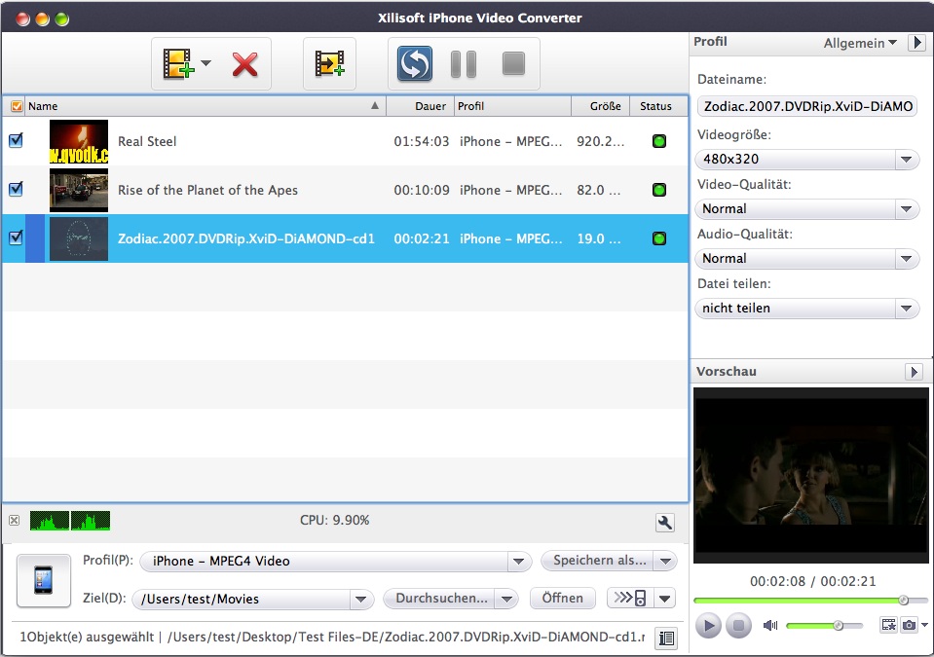Click the iPhone device icon
Screen dimensions: 934x657
tap(44, 580)
